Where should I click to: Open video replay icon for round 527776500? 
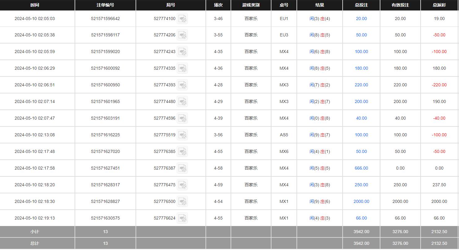pos(182,201)
